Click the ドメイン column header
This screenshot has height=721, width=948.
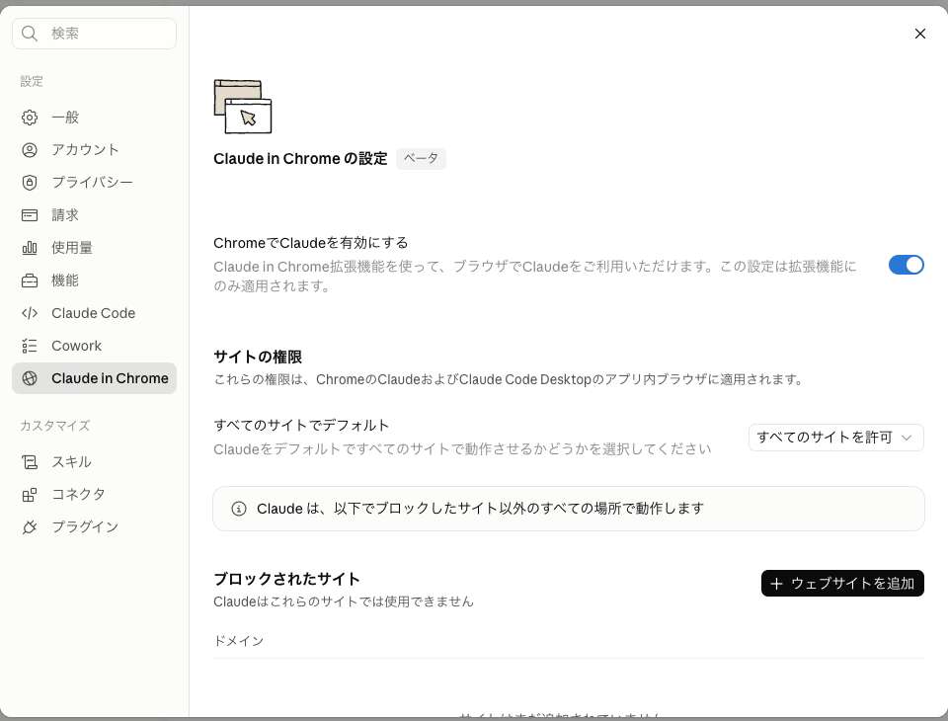pyautogui.click(x=239, y=641)
